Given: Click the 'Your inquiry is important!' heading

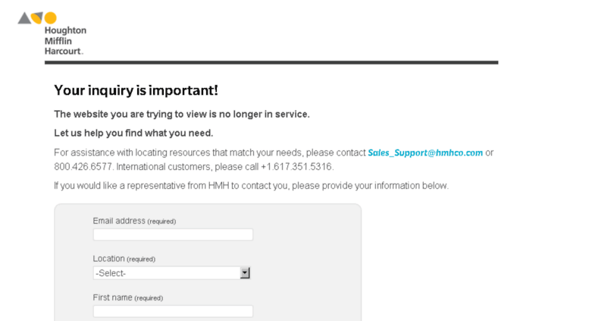Looking at the screenshot, I should (x=136, y=90).
